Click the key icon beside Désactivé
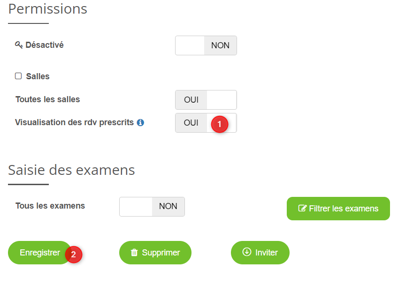The height and width of the screenshot is (285, 398). tap(19, 45)
